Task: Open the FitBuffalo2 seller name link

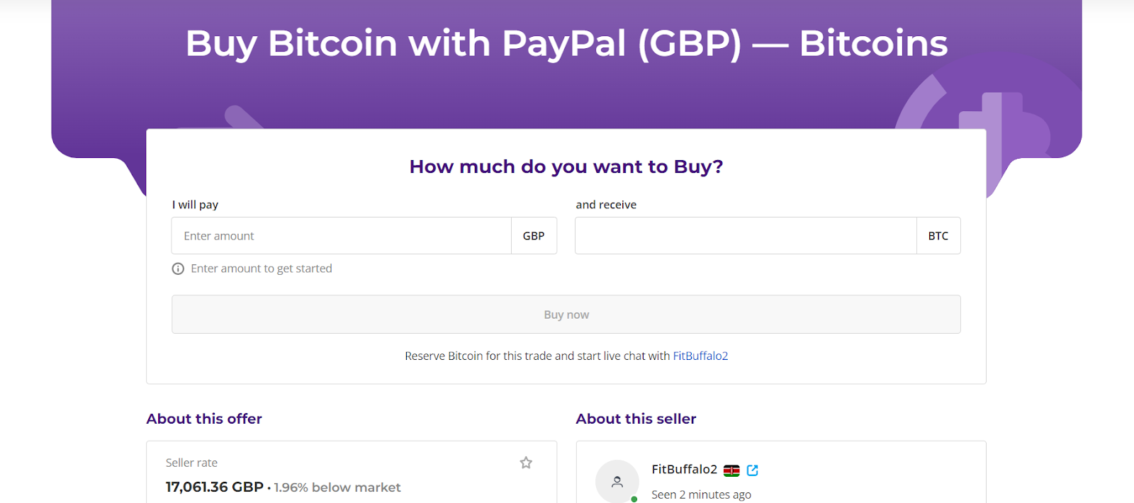Action: pyautogui.click(x=685, y=469)
